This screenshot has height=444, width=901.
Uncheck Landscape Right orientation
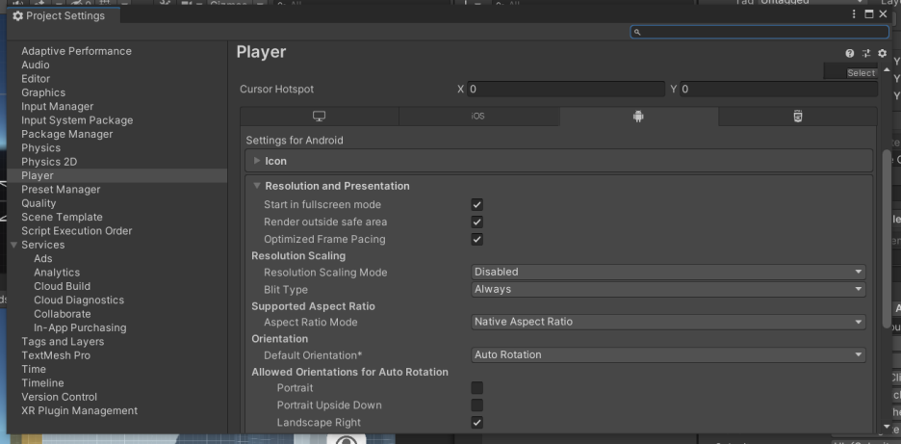pos(476,422)
